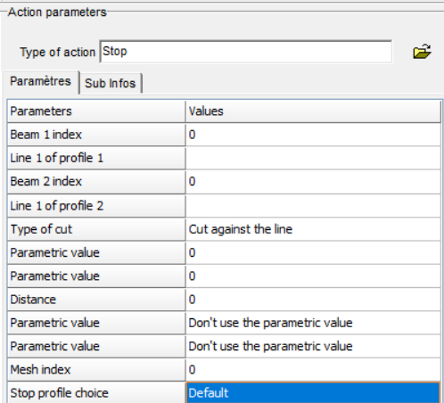Open second Don't use the parametric value dropdown
Viewport: 444px width, 403px height.
coord(313,347)
